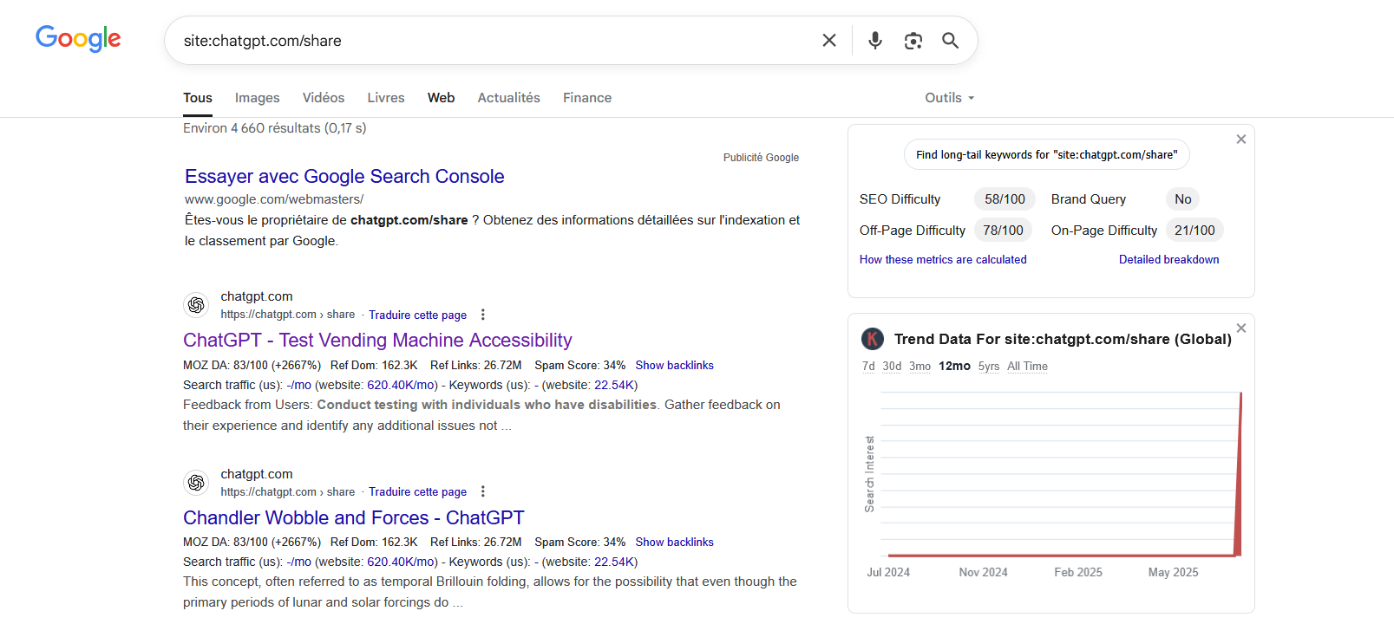The height and width of the screenshot is (624, 1394).
Task: Select 30d trend range
Action: coord(893,366)
